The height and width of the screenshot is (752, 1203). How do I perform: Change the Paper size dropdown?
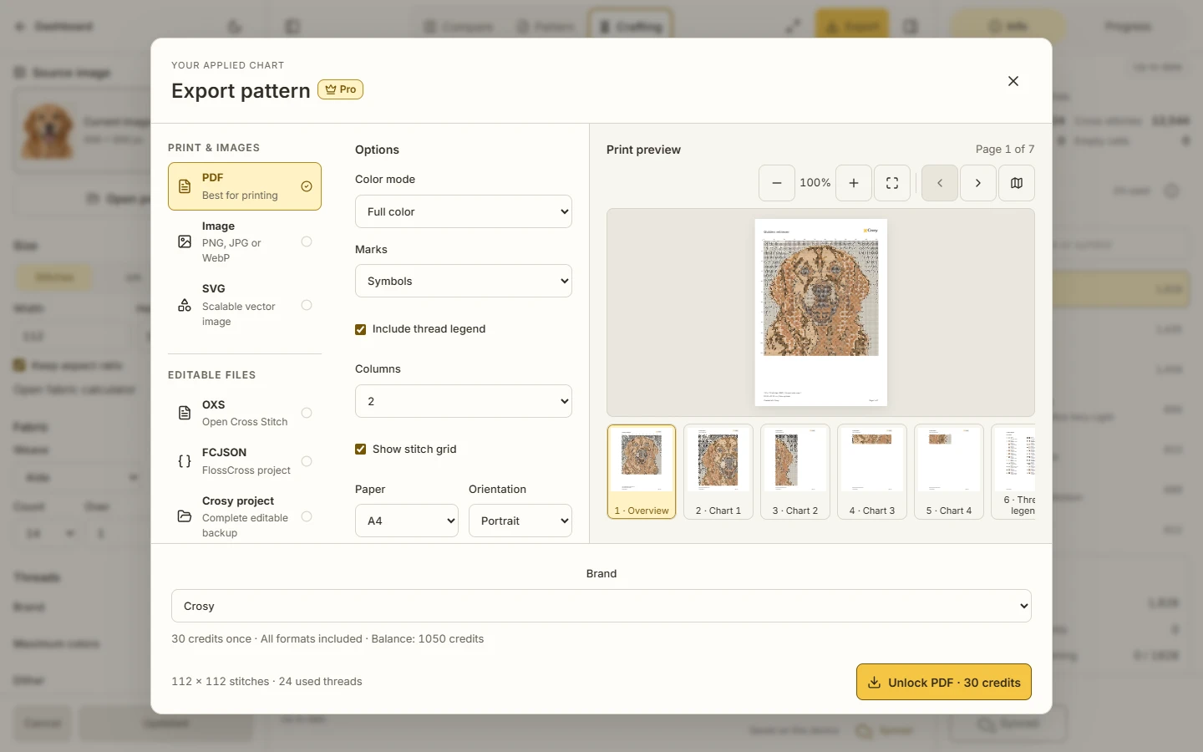tap(407, 521)
